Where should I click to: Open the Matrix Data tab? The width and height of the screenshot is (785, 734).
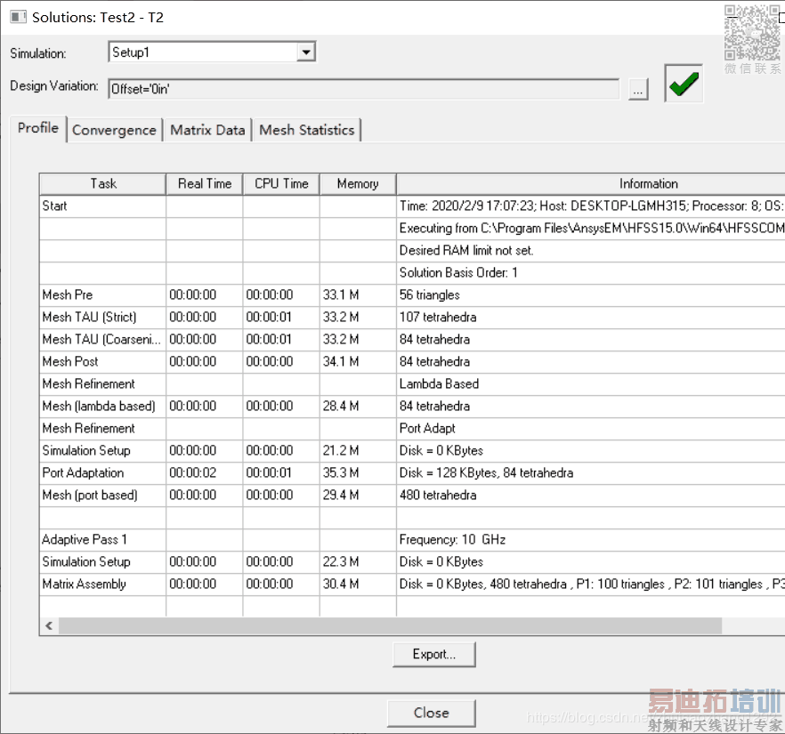207,130
